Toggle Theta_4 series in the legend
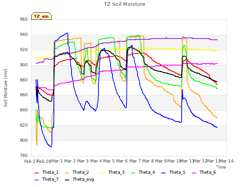 click(143, 172)
